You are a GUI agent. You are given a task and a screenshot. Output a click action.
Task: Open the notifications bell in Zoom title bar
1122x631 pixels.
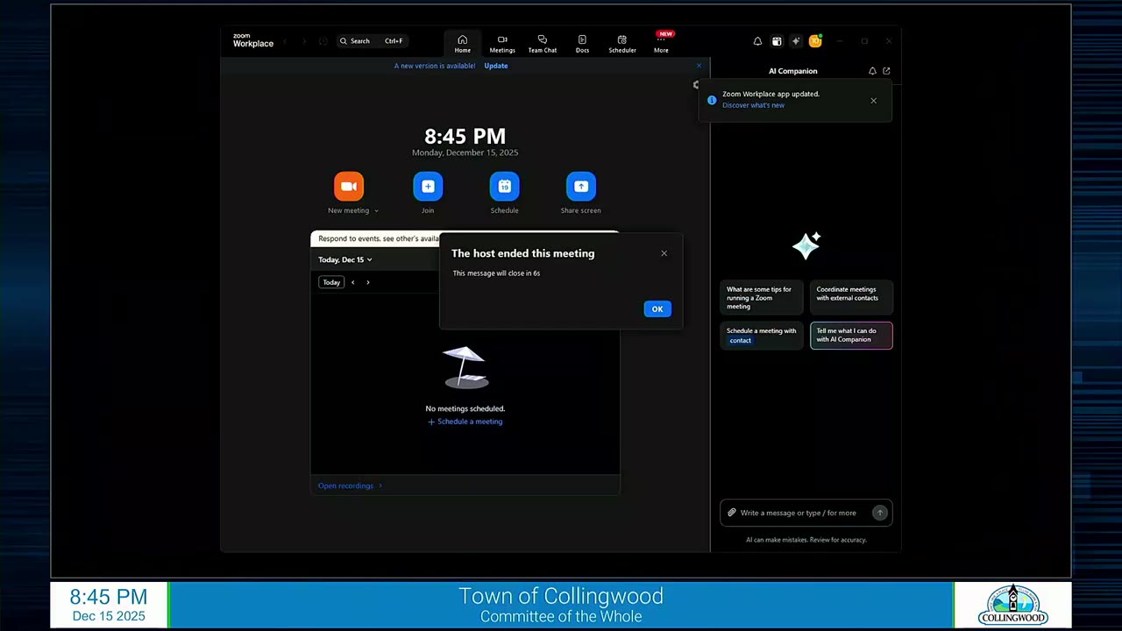(757, 41)
